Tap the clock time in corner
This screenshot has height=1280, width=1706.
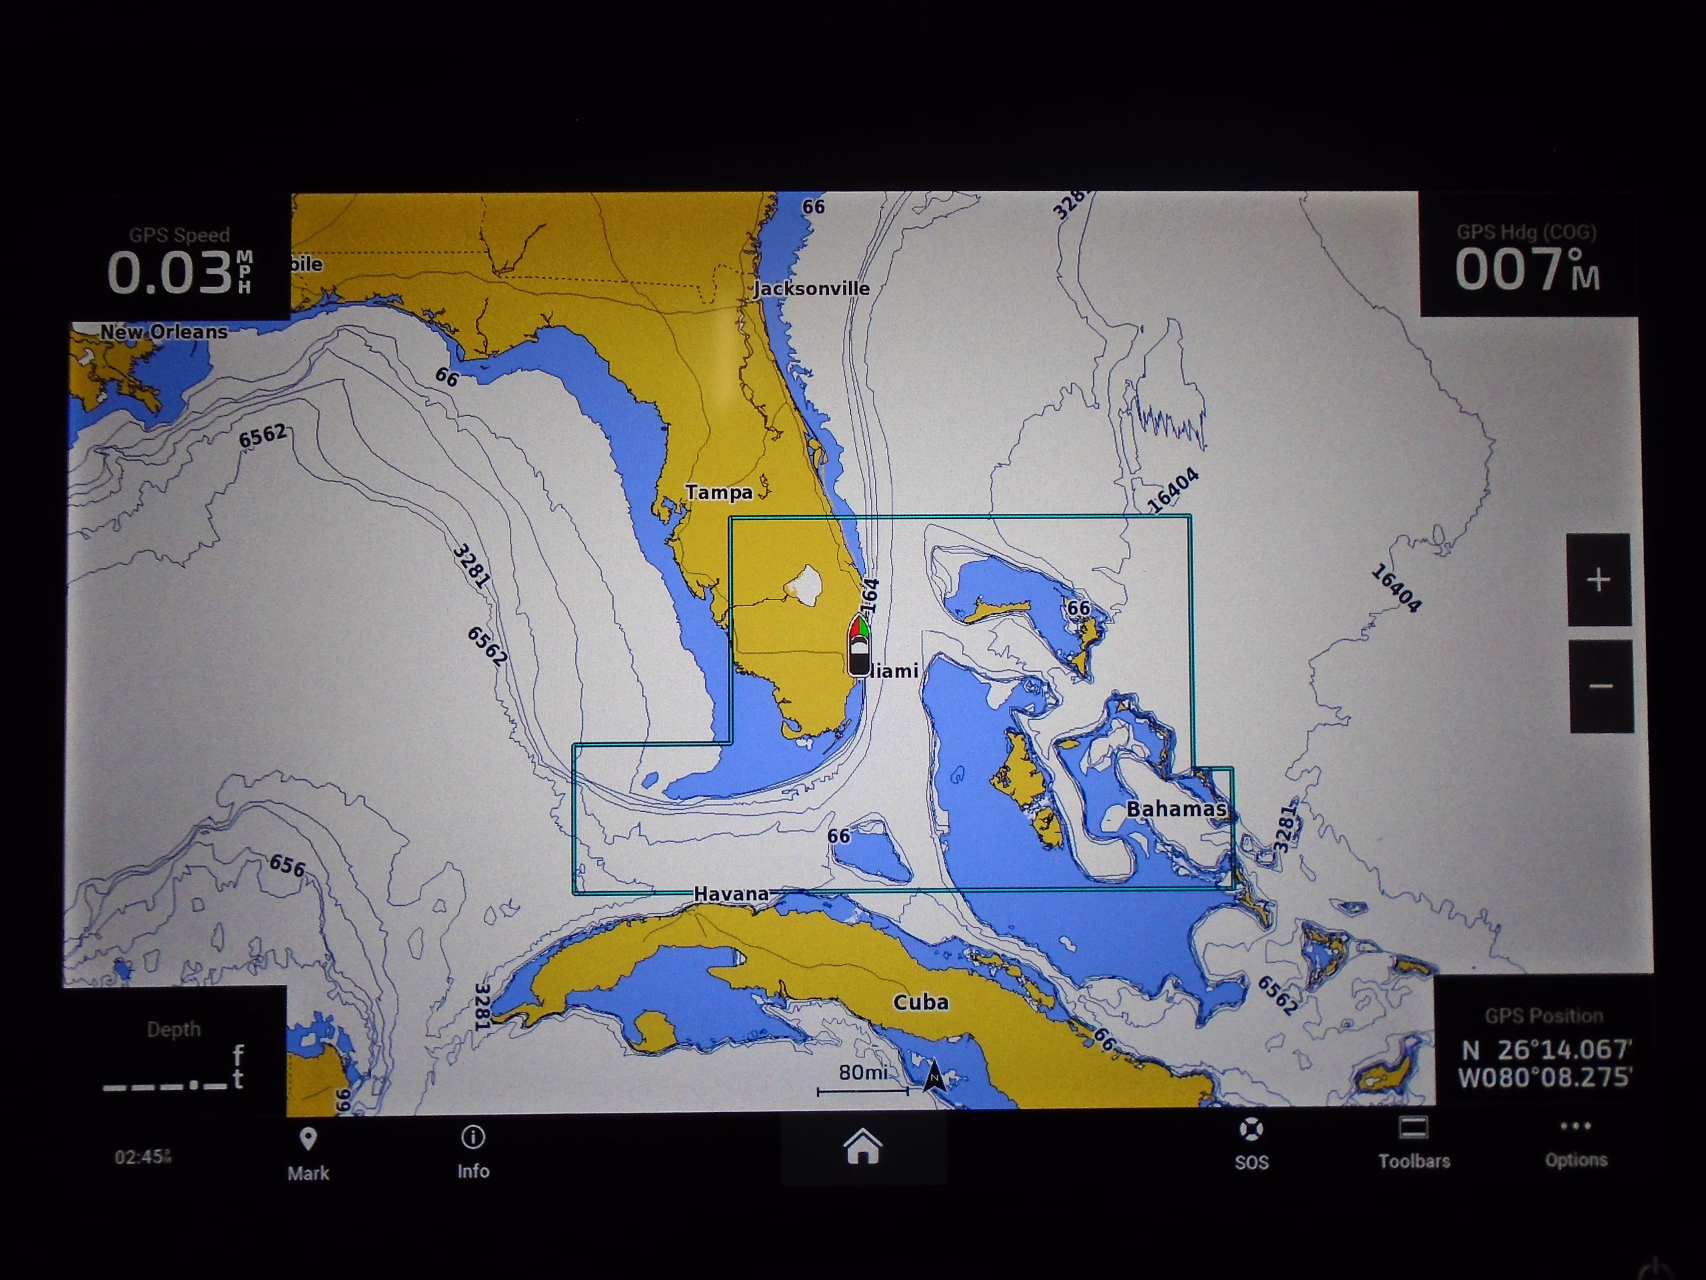point(143,1157)
